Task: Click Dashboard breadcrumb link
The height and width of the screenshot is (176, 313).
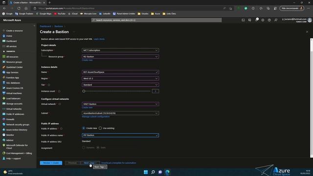Action: 45,26
